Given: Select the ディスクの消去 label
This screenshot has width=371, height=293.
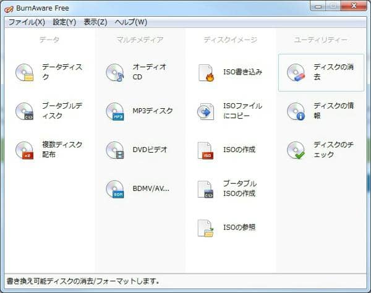Looking at the screenshot, I should [x=334, y=72].
